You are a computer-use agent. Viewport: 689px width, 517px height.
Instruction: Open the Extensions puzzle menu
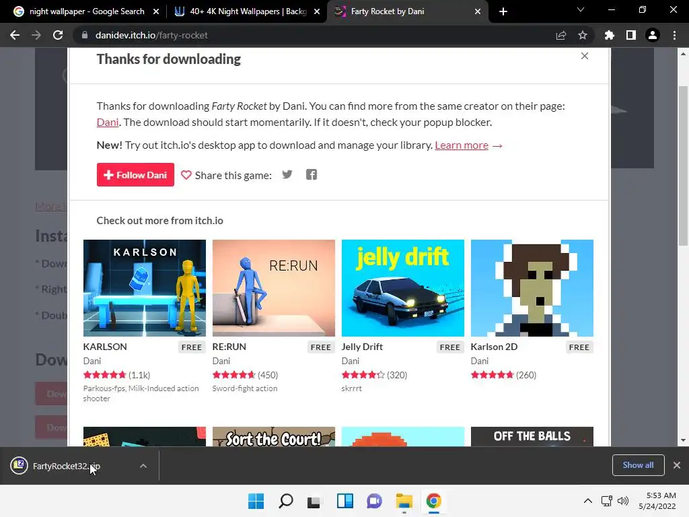click(x=610, y=35)
